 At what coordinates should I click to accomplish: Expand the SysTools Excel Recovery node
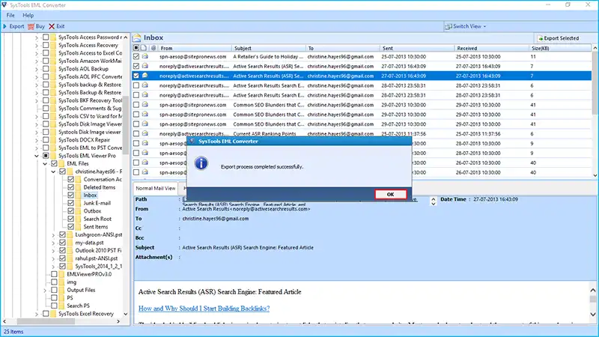tap(37, 314)
